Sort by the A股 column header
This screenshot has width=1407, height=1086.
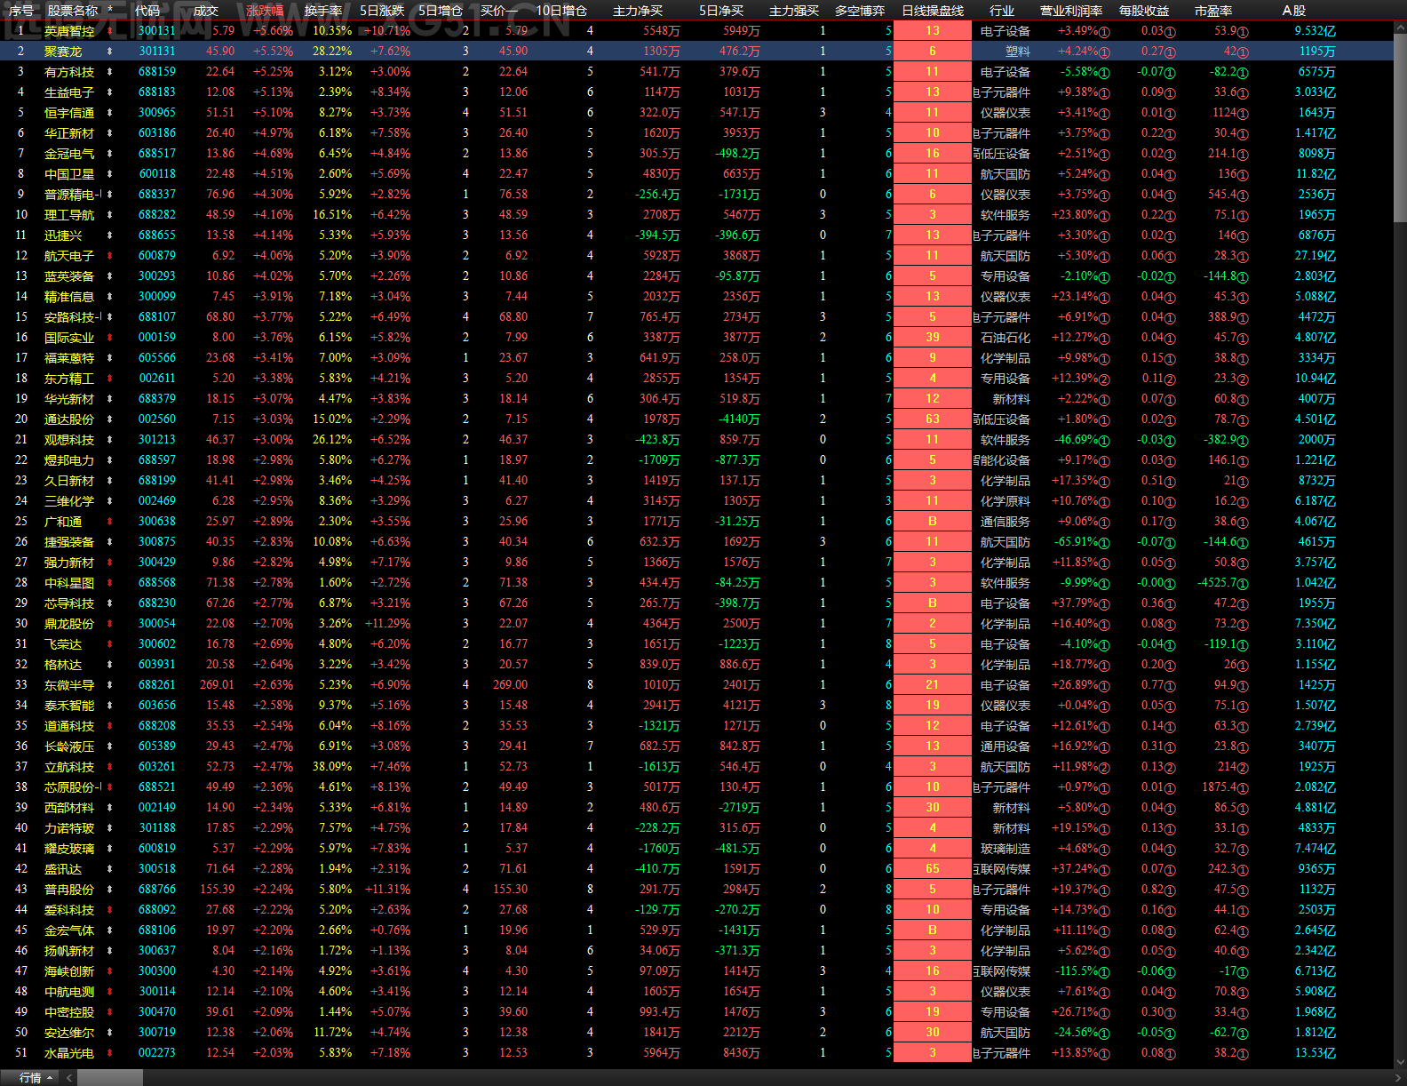(1294, 11)
